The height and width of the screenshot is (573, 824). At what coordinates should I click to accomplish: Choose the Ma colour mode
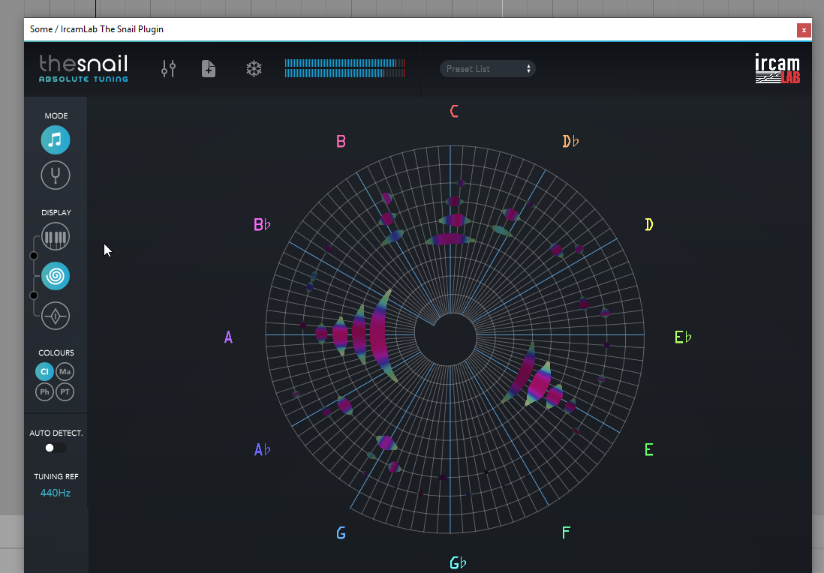(65, 371)
